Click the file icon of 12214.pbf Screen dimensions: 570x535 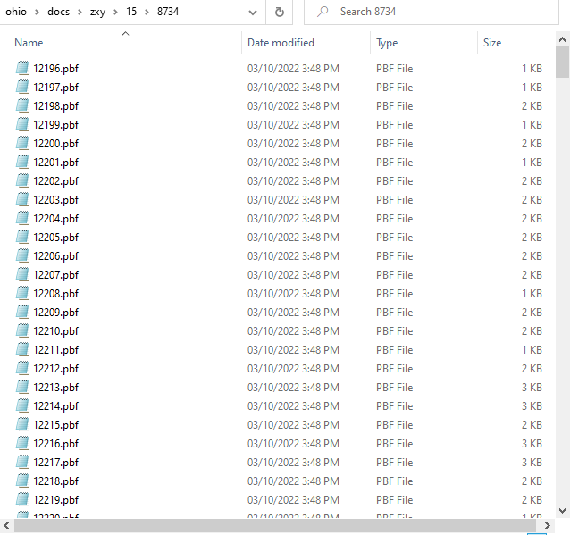point(22,406)
